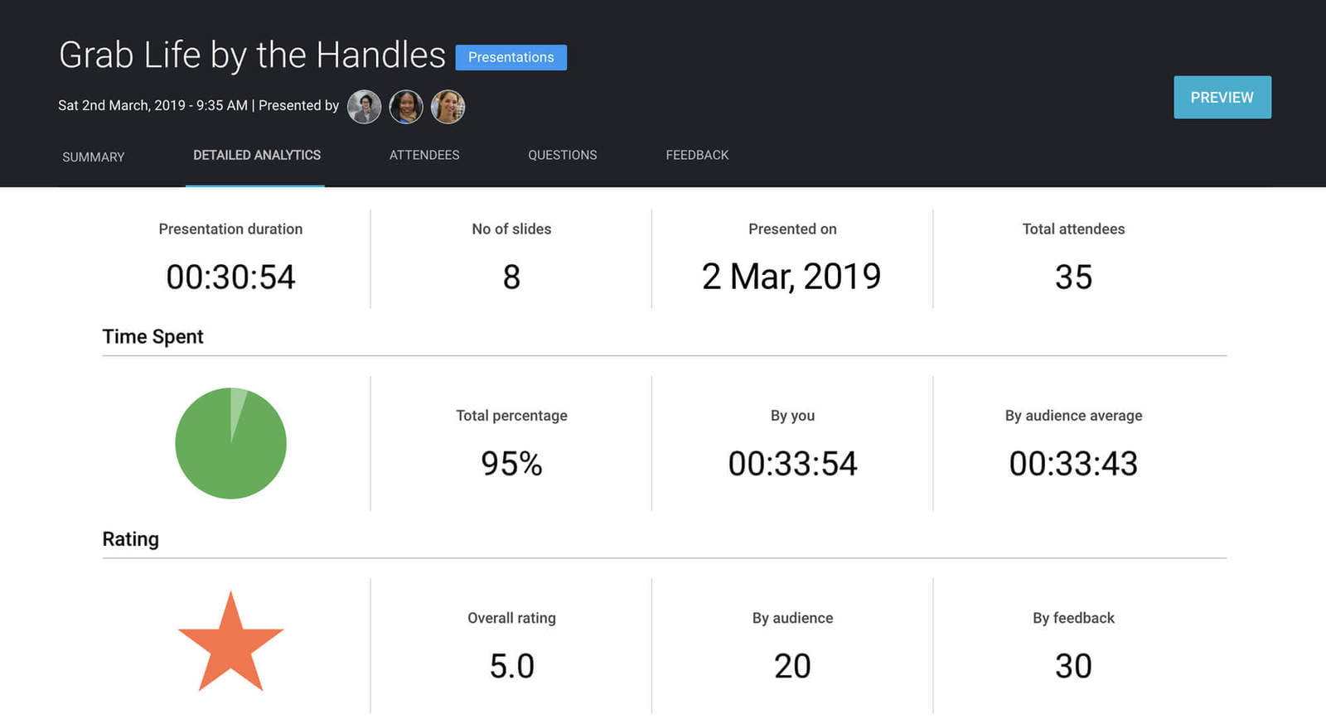Click the Presented on value 2 Mar, 2019
Screen dimensions: 1326x728
[x=791, y=277]
